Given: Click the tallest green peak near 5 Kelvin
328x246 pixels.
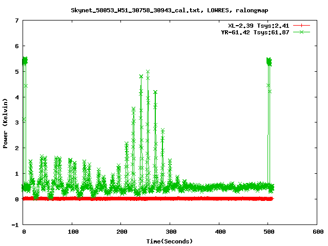Looking at the screenshot, I should pos(148,72).
